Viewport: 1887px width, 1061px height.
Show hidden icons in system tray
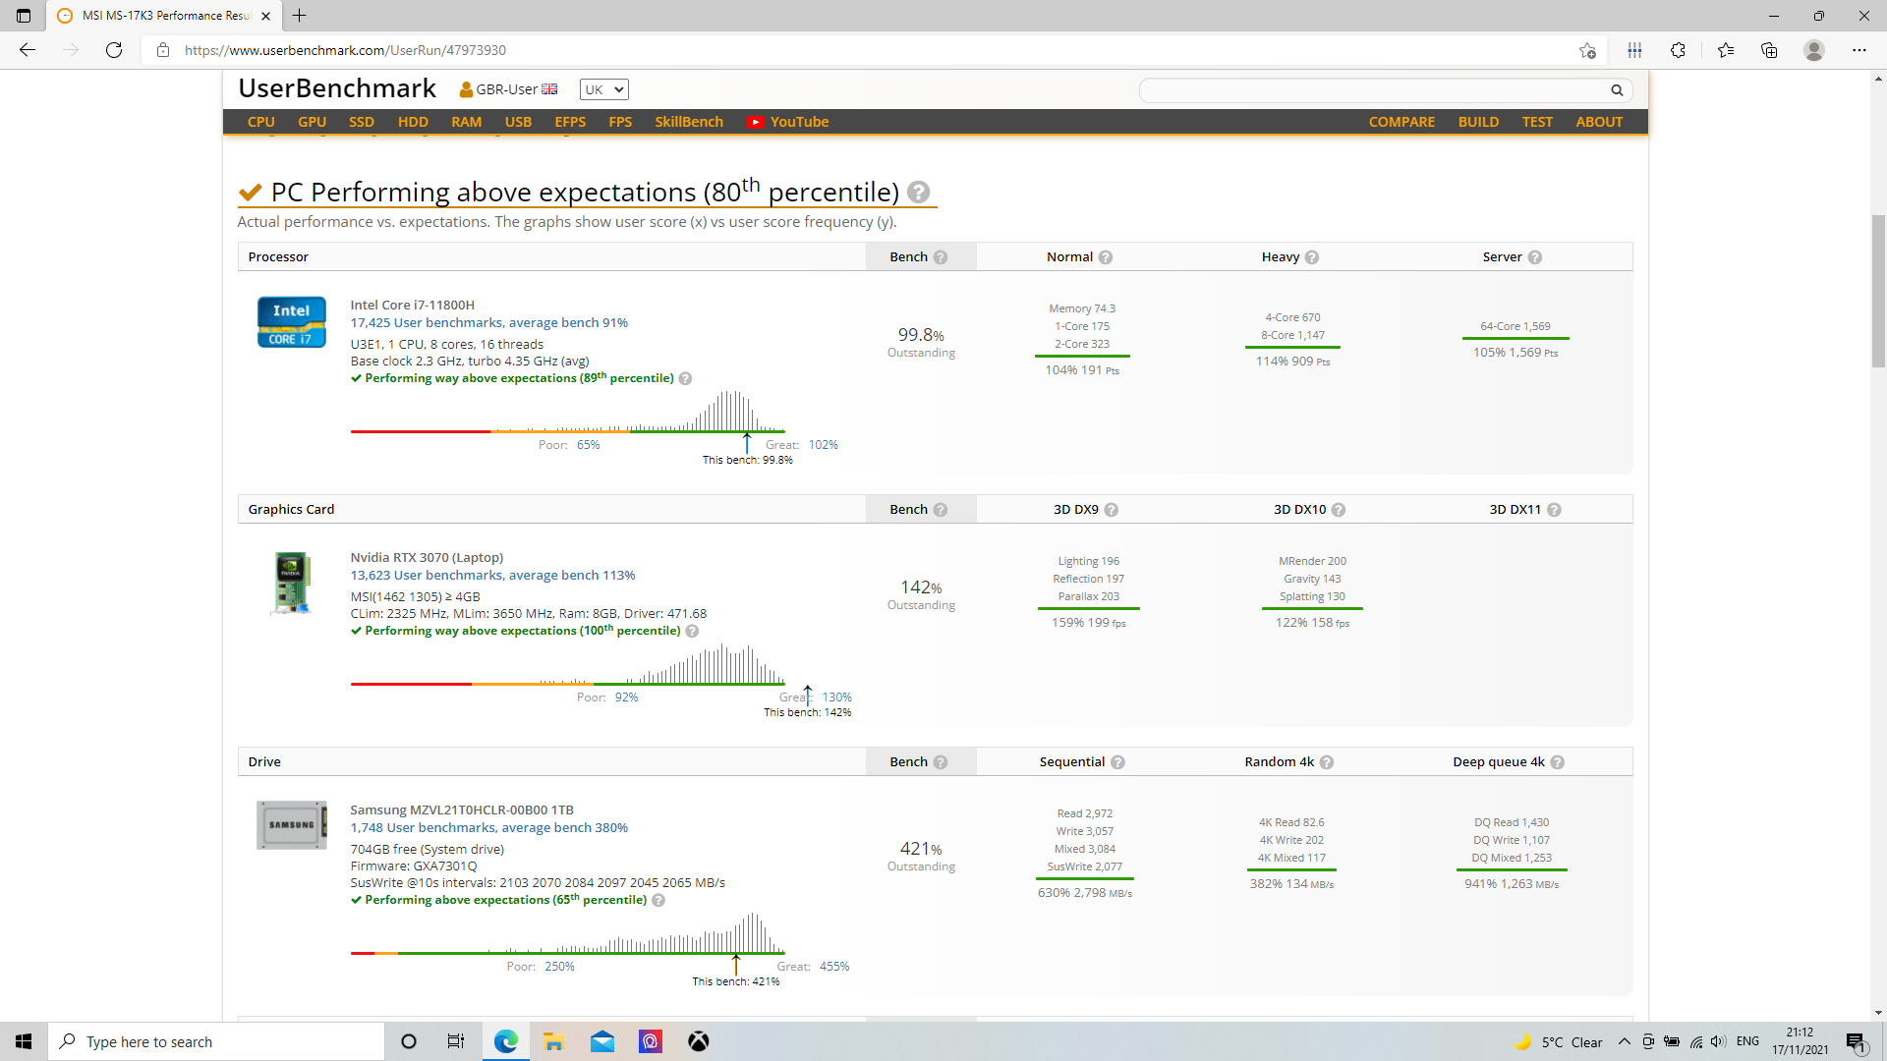[1624, 1041]
